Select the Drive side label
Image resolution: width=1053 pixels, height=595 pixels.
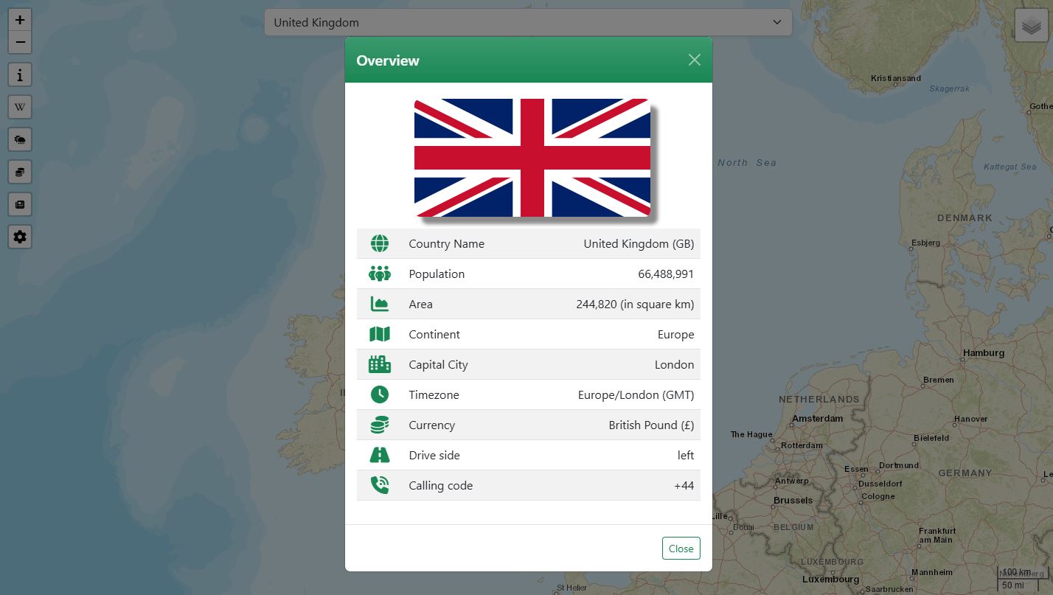point(434,455)
